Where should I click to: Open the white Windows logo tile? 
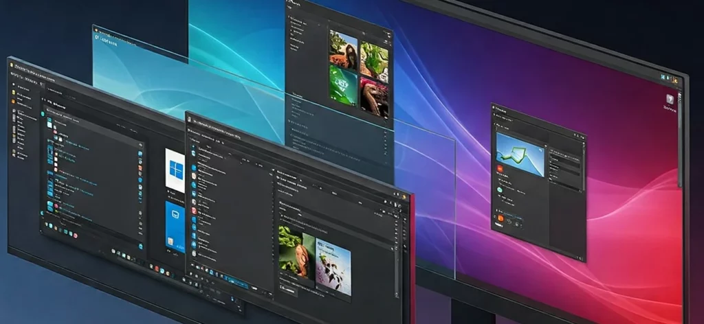tap(175, 170)
